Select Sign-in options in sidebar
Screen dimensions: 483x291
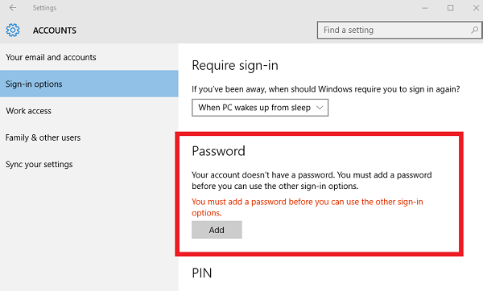point(89,84)
